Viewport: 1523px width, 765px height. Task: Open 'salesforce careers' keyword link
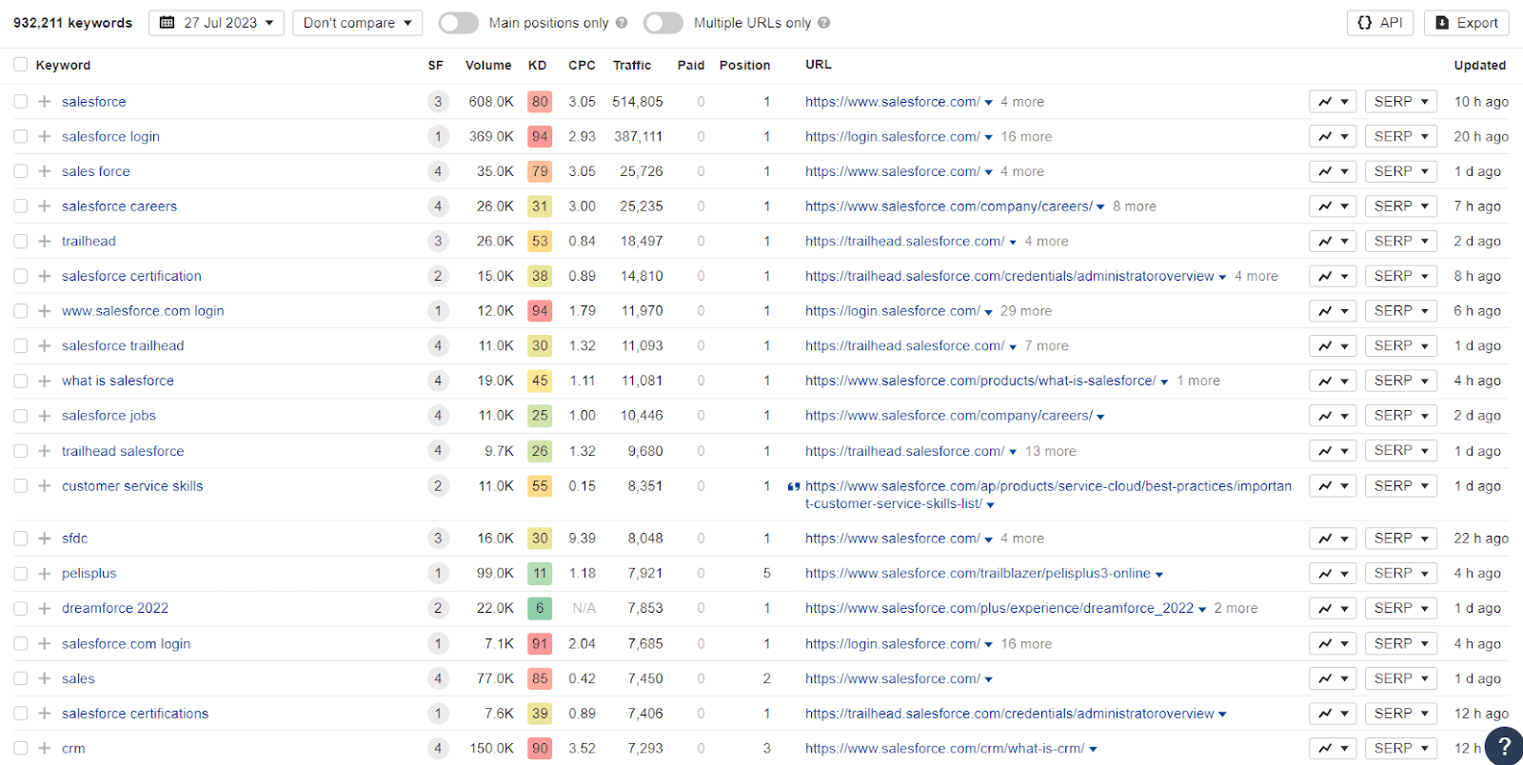[119, 206]
